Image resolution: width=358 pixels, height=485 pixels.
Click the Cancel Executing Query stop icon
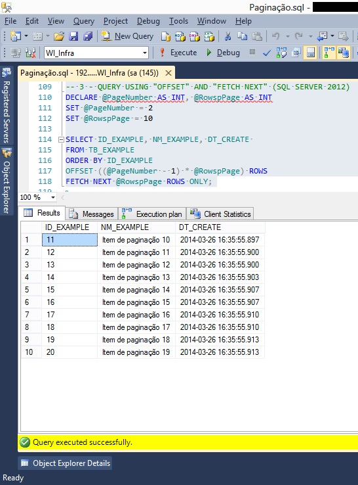click(x=252, y=52)
